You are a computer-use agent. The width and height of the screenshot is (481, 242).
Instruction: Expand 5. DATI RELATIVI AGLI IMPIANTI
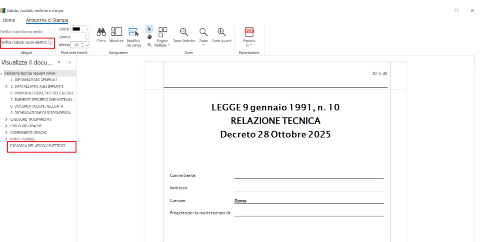click(6, 86)
